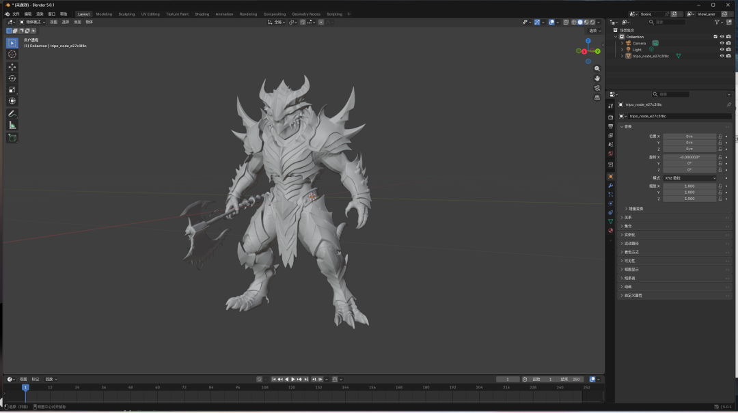Disable Camera render visibility in outliner
The height and width of the screenshot is (413, 738).
tap(730, 42)
